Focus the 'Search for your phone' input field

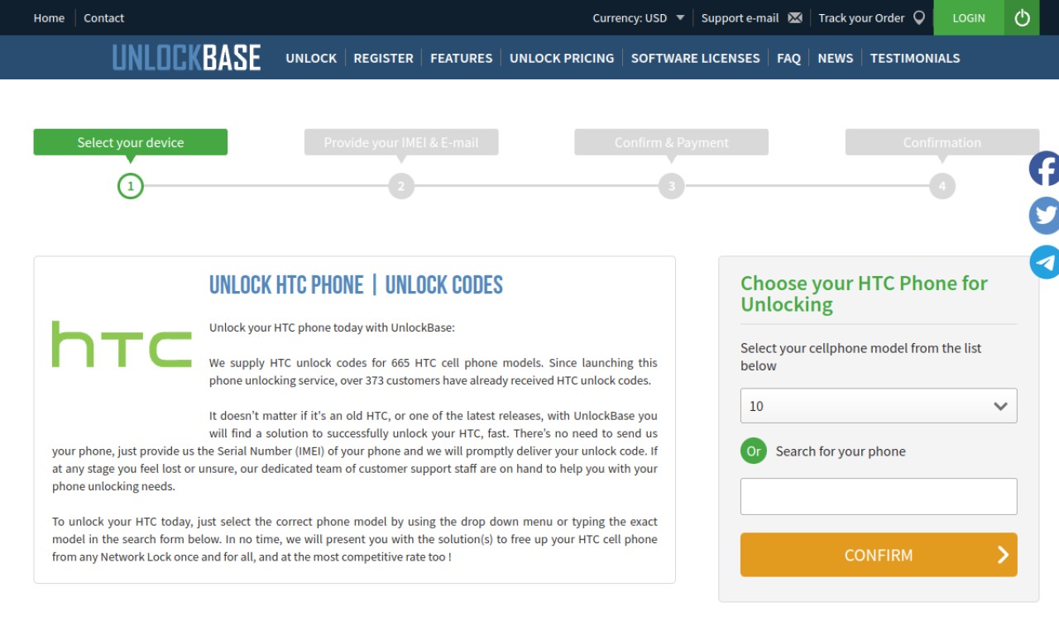pos(879,496)
